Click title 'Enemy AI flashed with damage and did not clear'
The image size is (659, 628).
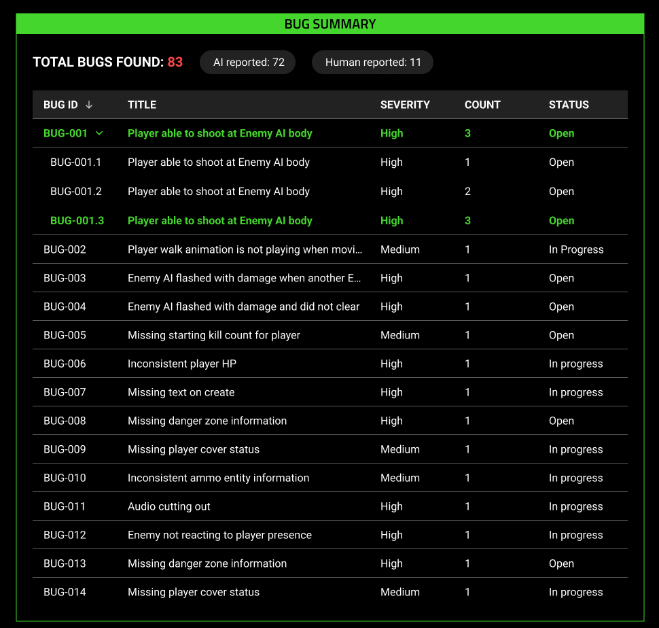pos(244,307)
